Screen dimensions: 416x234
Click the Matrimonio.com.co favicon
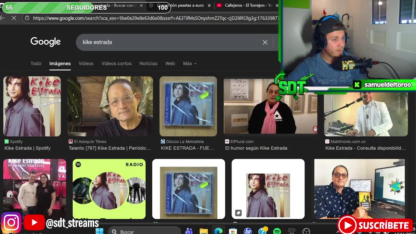[x=327, y=142]
